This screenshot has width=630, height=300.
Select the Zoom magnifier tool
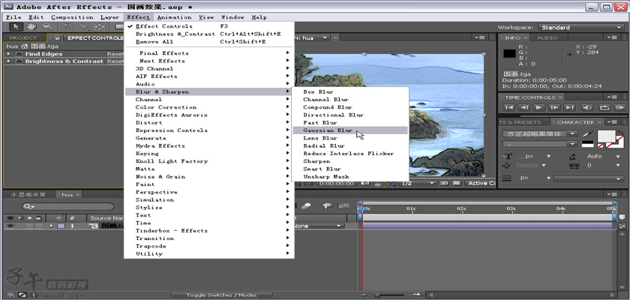(47, 27)
